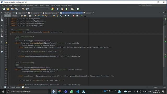Screen dimensions: 167x94
Task: Switch to the Conversor.js tab
Action: point(35,13)
